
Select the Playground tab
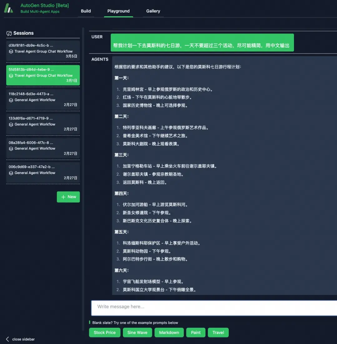118,11
